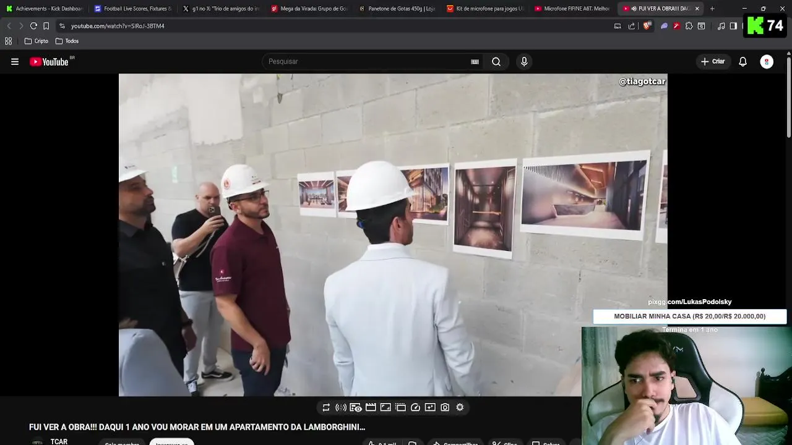Click the streamer webcam overlay
Screen dimensions: 792x445
[687, 386]
